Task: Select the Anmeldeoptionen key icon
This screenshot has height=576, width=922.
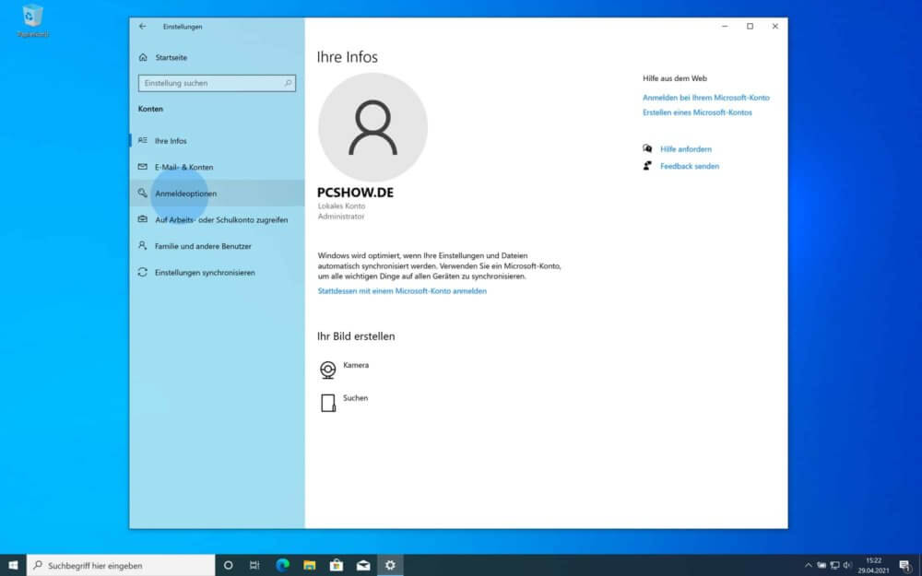Action: coord(143,194)
